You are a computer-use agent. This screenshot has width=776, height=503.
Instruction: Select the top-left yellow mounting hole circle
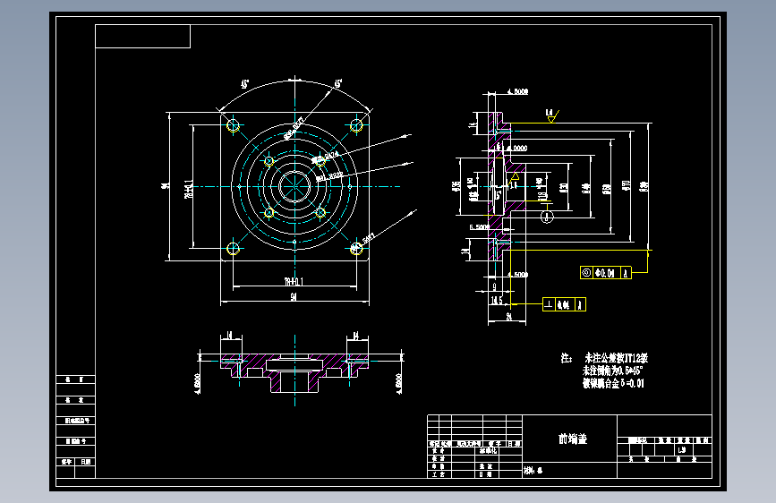(x=233, y=125)
